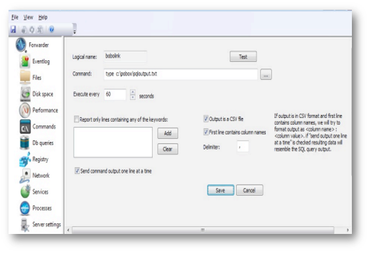
Task: Click the Delimiter input field
Action: [x=243, y=147]
